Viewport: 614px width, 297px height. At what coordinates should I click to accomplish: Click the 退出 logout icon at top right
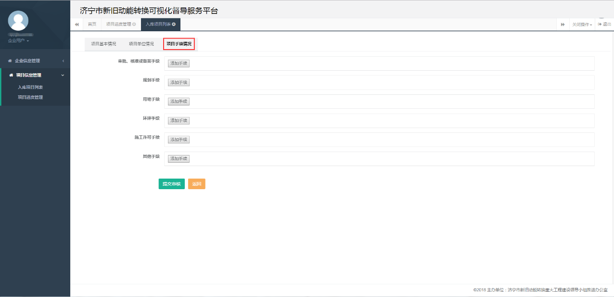[605, 24]
